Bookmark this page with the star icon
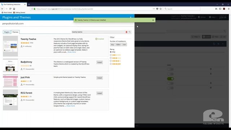Viewport: 231px width, 130px height. click(161, 9)
